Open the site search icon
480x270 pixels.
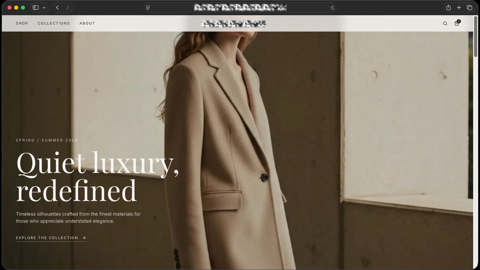tap(445, 23)
